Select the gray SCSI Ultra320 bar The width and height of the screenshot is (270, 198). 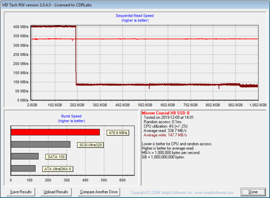(x=40, y=144)
